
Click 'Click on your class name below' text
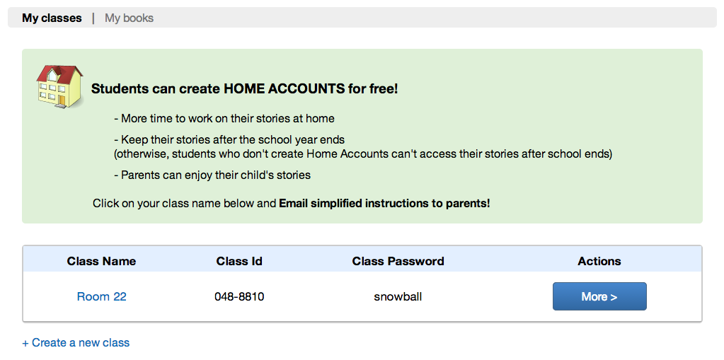184,203
